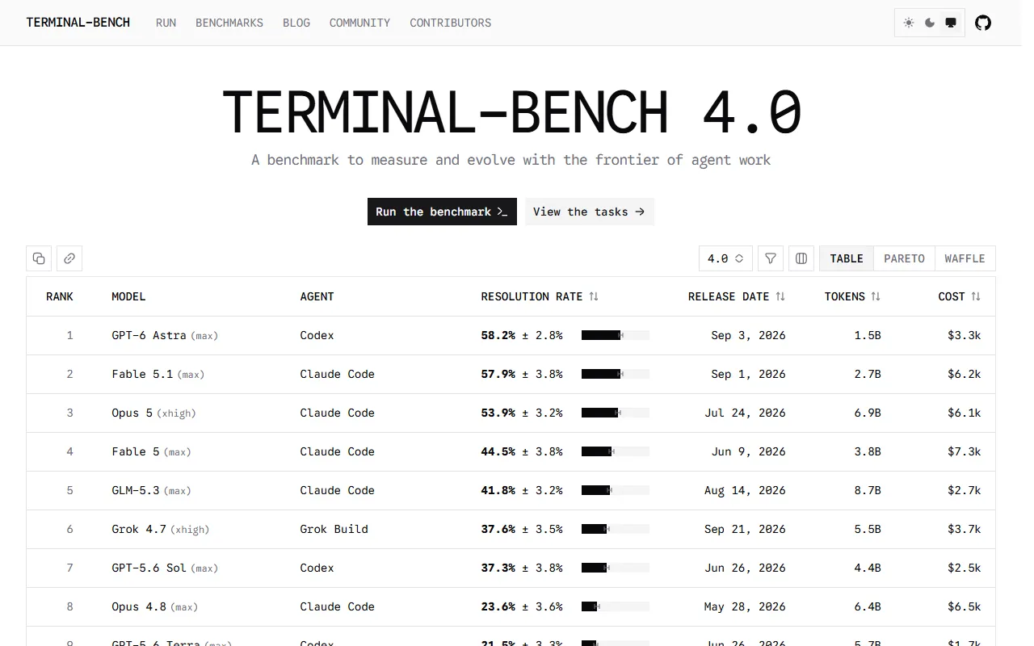Sort by Release Date arrows

pos(780,296)
